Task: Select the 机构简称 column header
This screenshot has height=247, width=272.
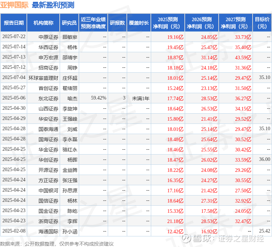Action: [43, 23]
